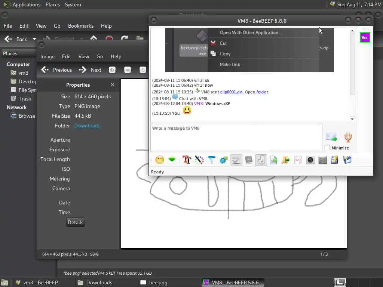Click the purple Vm user avatar
Screen dimensions: 383x287
tap(365, 37)
